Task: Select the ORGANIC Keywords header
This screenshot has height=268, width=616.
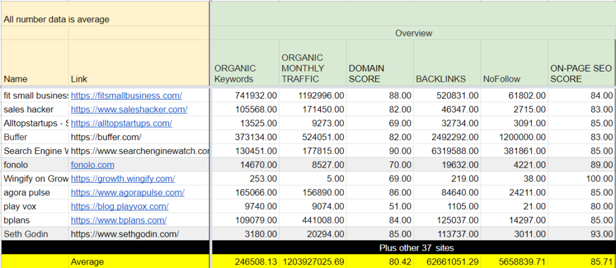Action: click(245, 62)
